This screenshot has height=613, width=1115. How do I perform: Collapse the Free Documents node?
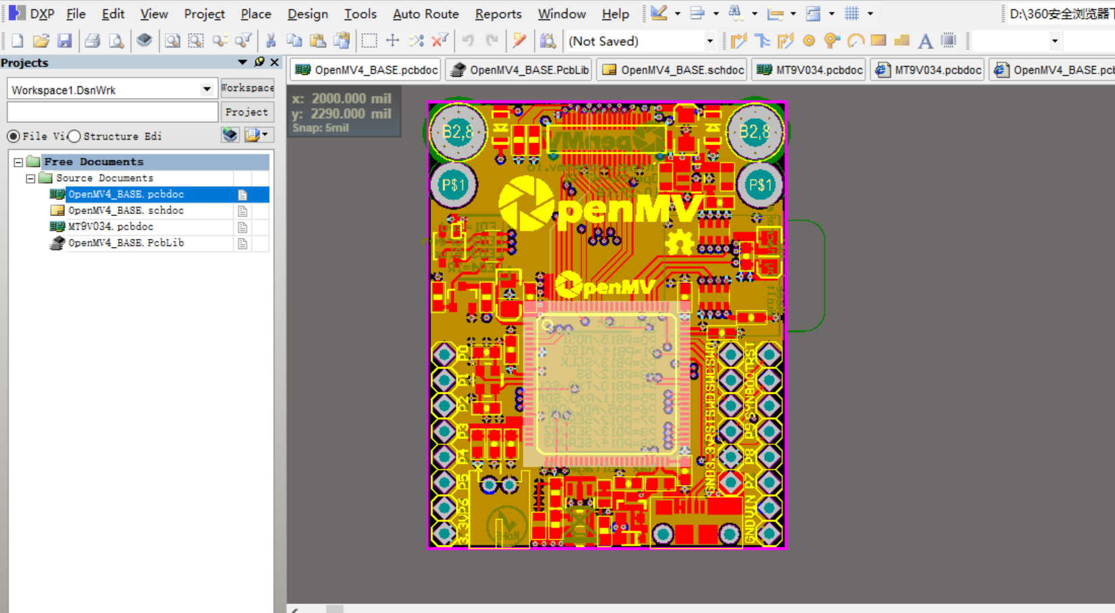18,162
